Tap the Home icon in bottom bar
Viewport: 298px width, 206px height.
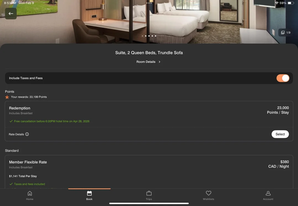[x=30, y=193]
